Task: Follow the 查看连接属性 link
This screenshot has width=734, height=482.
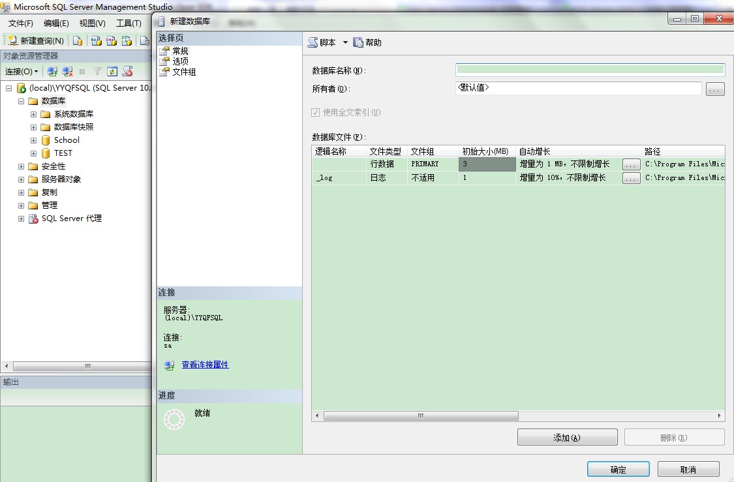Action: coord(206,365)
